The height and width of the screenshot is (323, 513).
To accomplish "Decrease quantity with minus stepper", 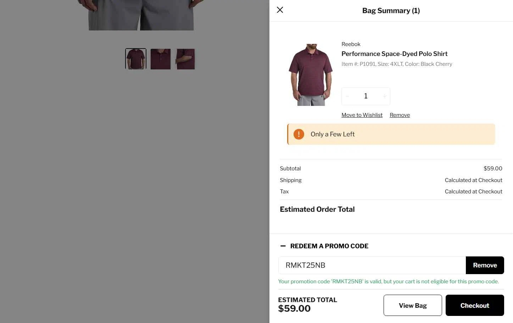I will [347, 96].
